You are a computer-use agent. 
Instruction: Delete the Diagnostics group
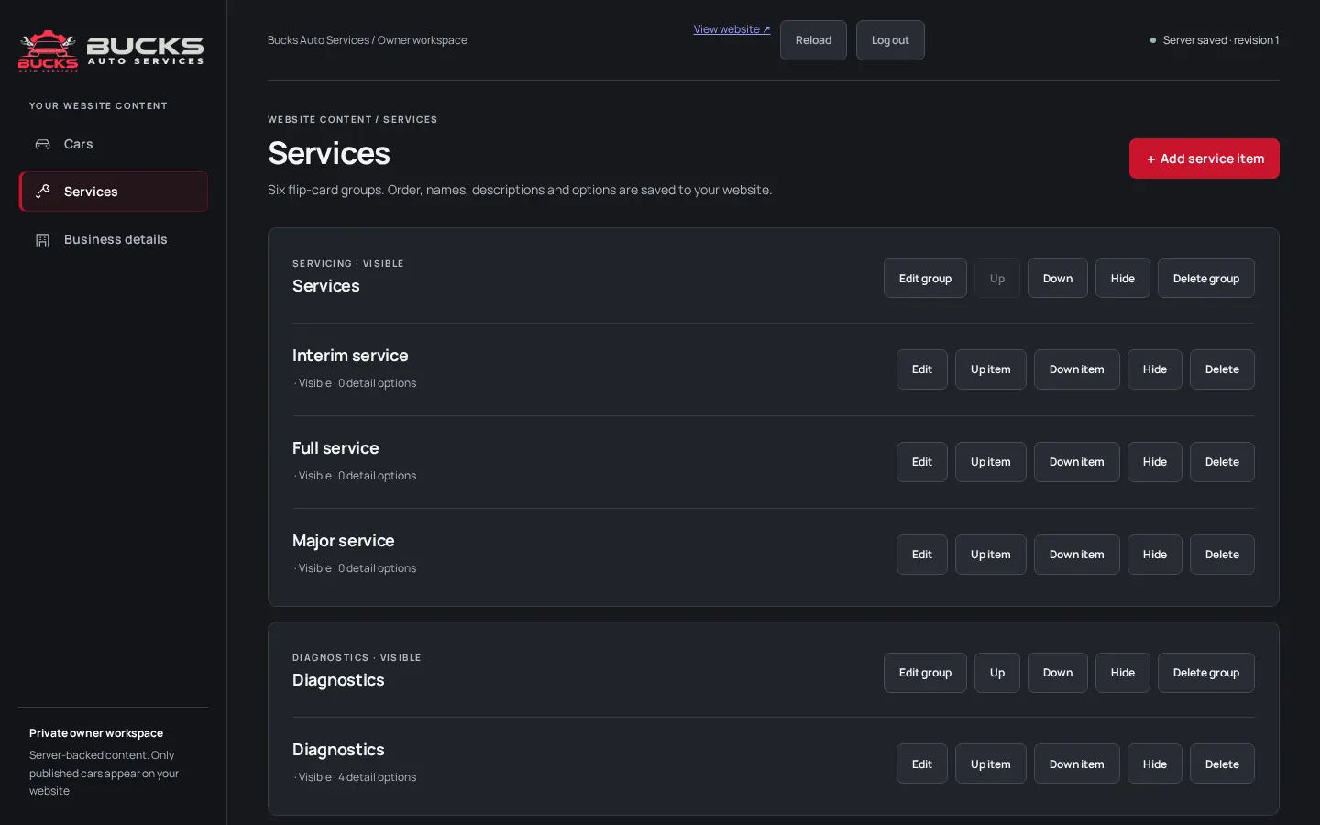(1206, 673)
